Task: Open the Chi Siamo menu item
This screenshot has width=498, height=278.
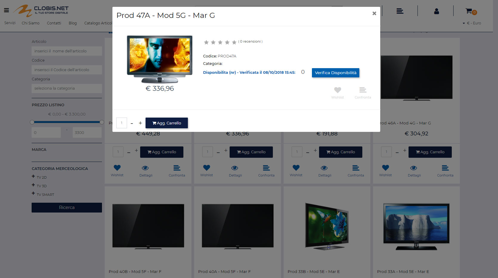Action: 30,23
